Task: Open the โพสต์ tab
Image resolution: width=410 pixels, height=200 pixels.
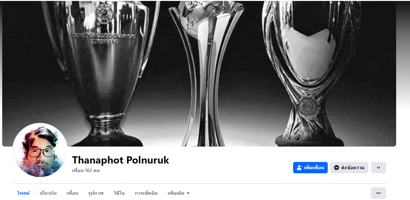Action: pos(23,193)
